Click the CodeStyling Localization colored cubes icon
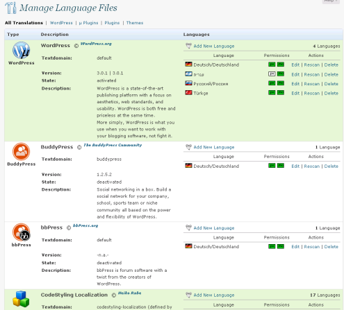The height and width of the screenshot is (310, 344). coord(21,299)
